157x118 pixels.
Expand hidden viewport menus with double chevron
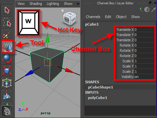click(x=78, y=4)
